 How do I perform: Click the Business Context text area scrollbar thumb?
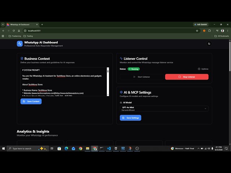point(108,71)
